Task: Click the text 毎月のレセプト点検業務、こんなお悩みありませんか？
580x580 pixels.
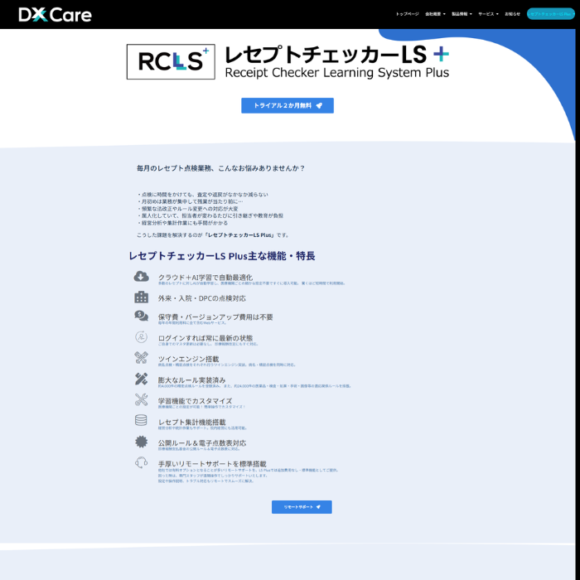Action: [221, 168]
